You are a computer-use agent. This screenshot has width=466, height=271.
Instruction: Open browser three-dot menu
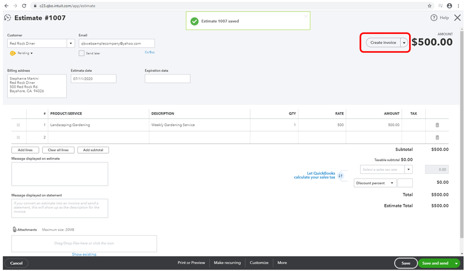tap(458, 6)
